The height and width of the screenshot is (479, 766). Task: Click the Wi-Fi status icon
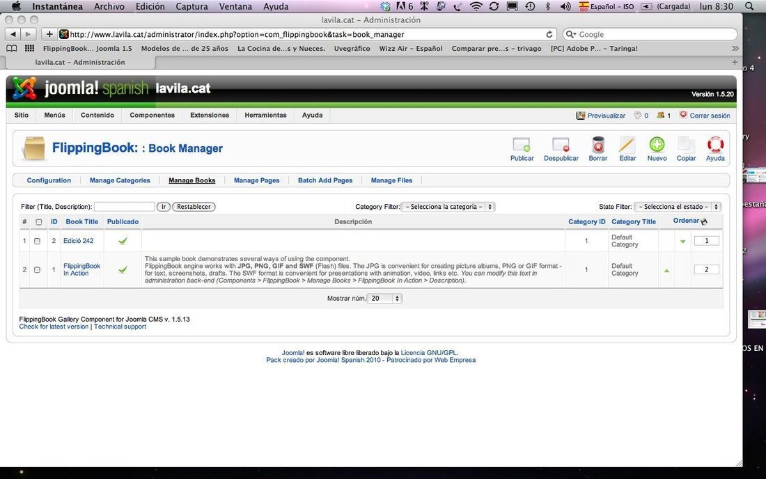tap(476, 6)
